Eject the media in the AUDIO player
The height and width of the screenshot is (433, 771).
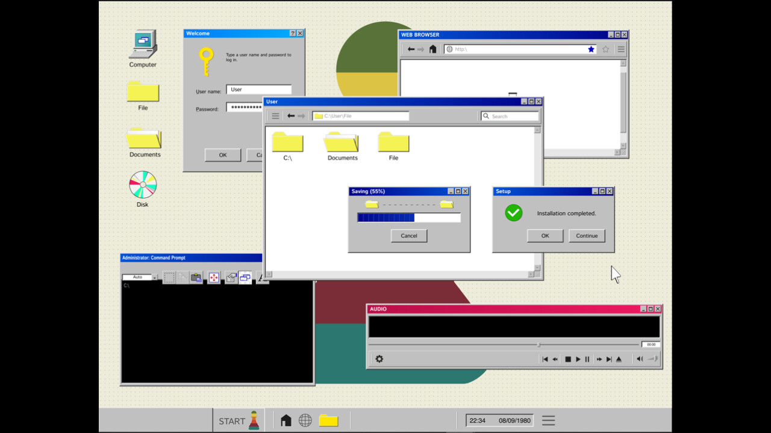pos(619,358)
